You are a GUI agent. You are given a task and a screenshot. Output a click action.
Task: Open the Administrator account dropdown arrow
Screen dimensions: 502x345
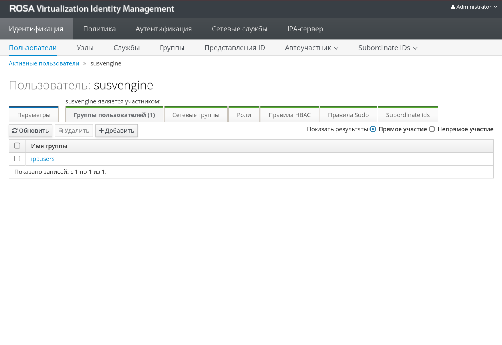pos(495,7)
